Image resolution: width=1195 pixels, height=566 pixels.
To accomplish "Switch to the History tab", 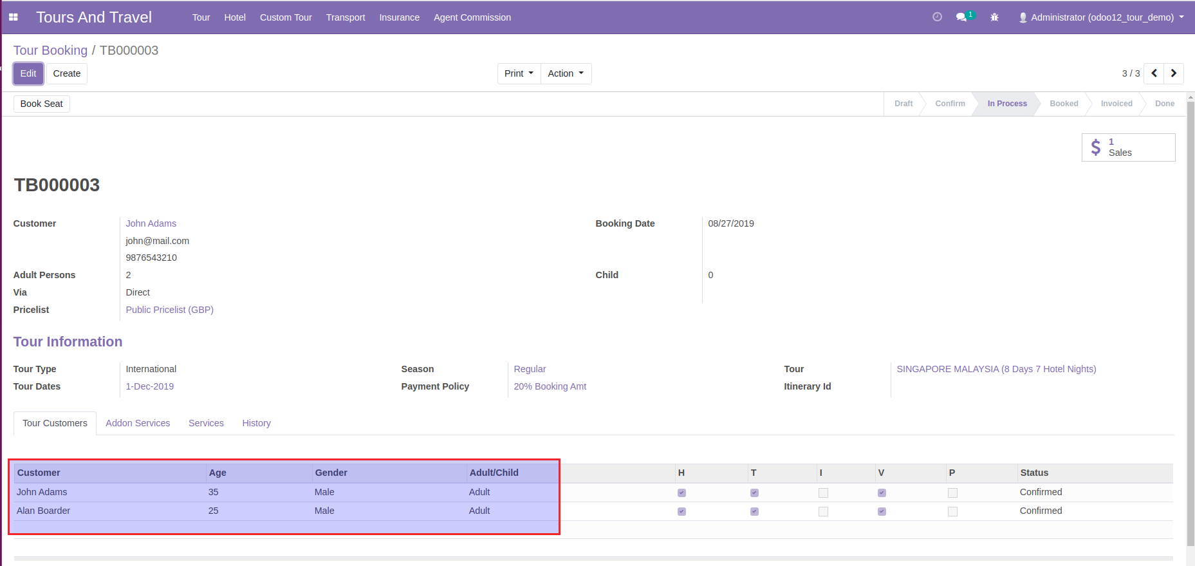I will pos(256,423).
